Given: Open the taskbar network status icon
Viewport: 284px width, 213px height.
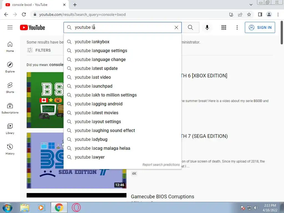Looking at the screenshot, I should click(x=249, y=208).
